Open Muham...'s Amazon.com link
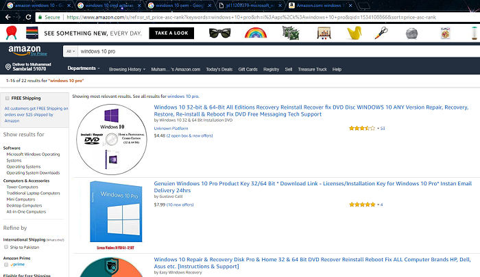 click(176, 69)
